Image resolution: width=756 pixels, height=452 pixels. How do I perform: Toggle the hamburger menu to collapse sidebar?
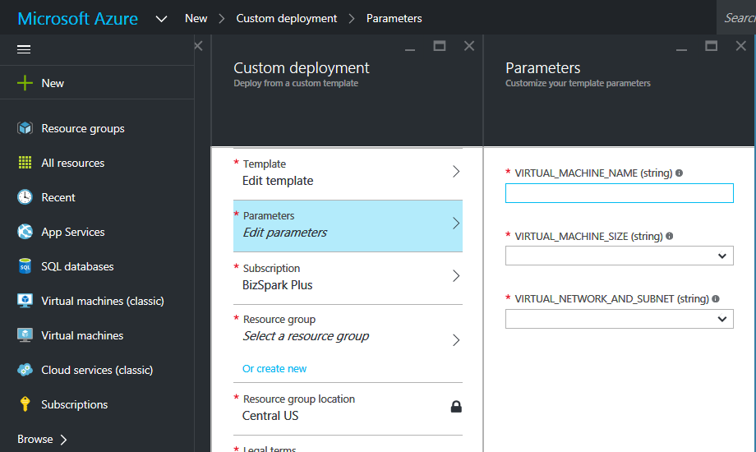point(24,49)
